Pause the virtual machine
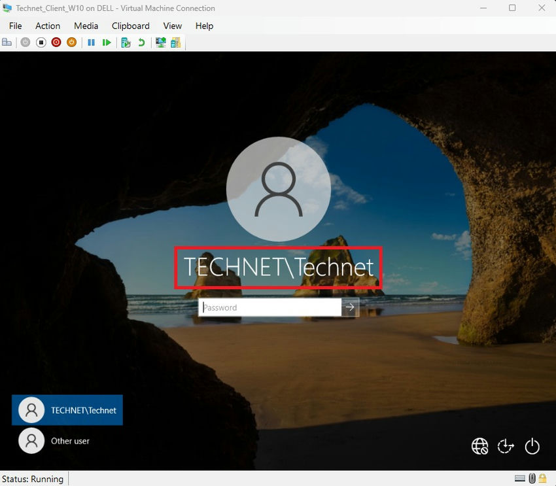This screenshot has height=486, width=556. pos(91,43)
